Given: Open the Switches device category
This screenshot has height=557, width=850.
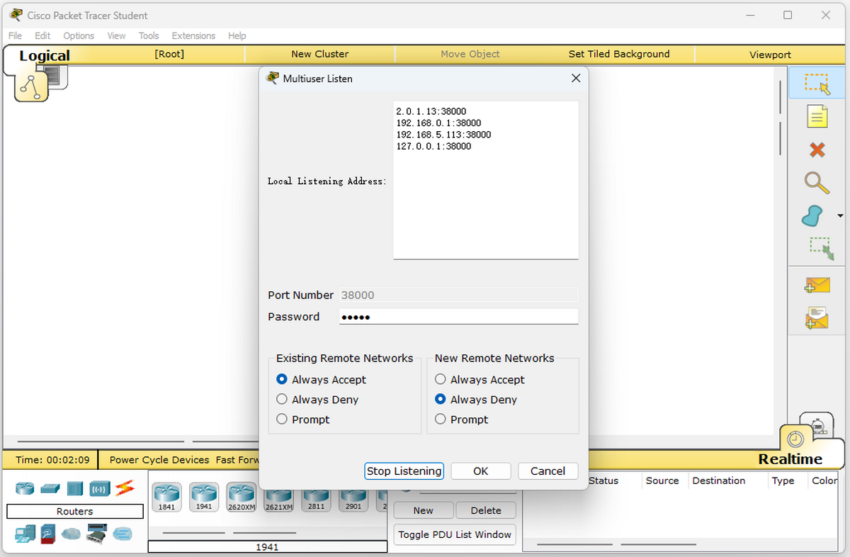Looking at the screenshot, I should [50, 488].
